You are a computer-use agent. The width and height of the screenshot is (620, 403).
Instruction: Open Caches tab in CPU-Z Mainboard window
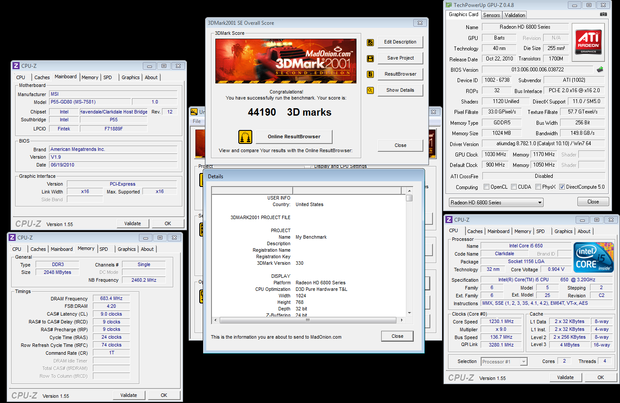42,77
